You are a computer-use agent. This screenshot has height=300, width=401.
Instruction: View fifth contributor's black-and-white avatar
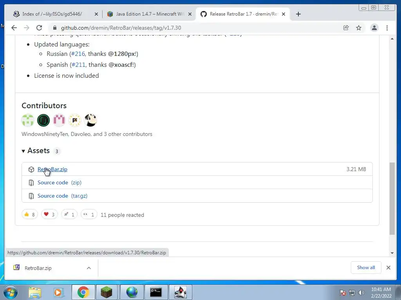pos(90,120)
